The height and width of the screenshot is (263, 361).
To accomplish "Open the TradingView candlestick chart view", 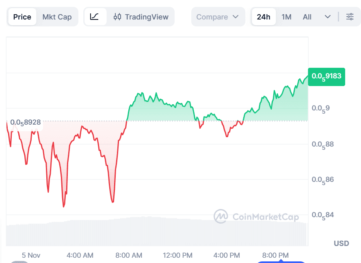I will tap(141, 17).
